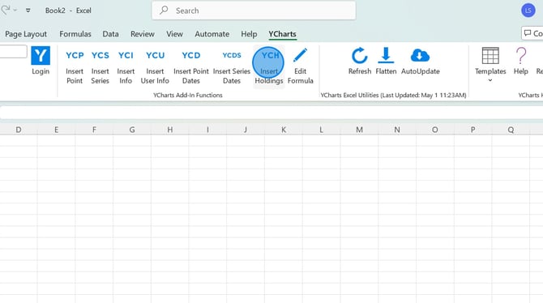This screenshot has height=303, width=543.
Task: Click YCD Insert Point Dates button
Action: [191, 66]
